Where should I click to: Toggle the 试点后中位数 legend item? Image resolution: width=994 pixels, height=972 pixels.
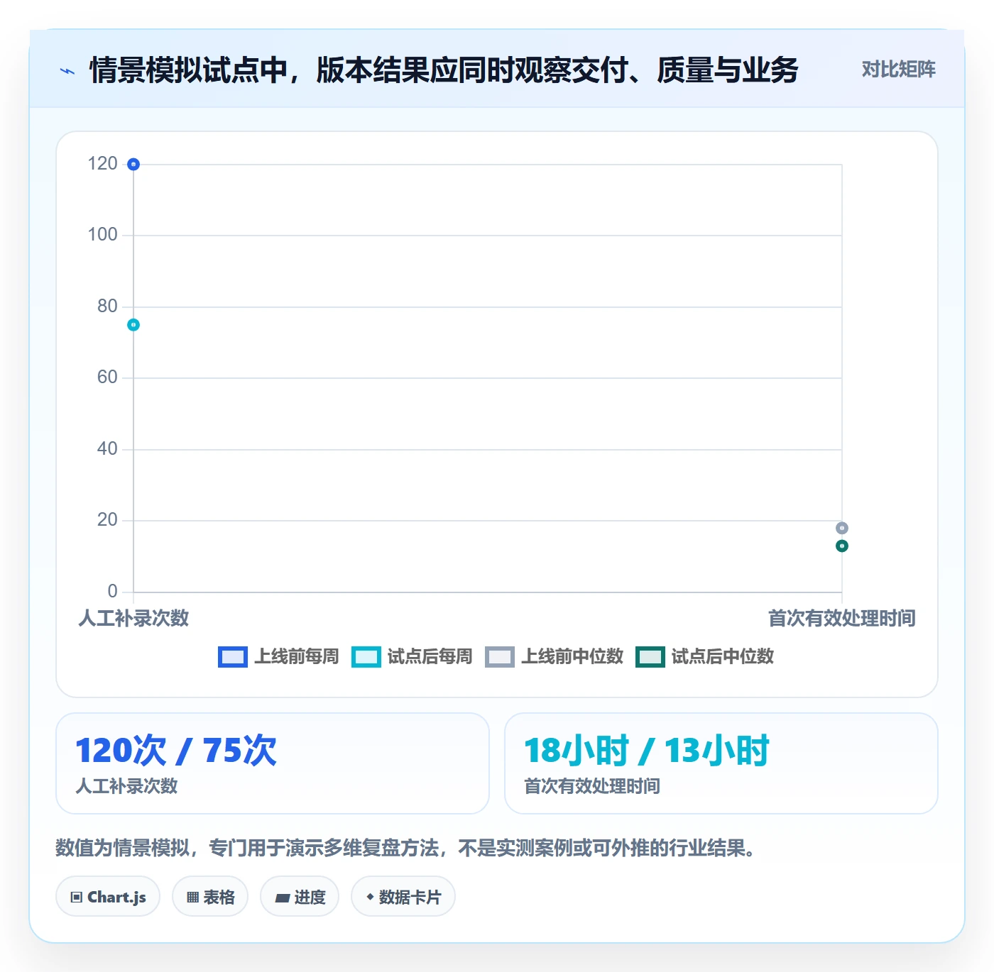[704, 657]
